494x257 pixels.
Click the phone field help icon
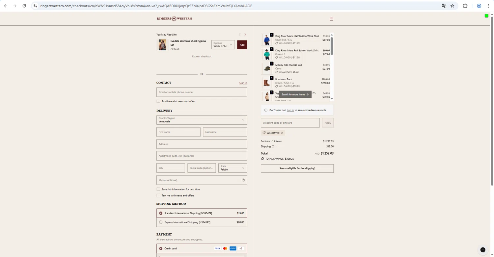coord(243,180)
